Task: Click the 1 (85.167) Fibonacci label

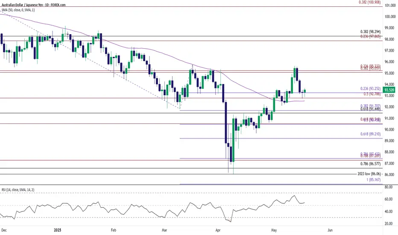Action: click(373, 180)
